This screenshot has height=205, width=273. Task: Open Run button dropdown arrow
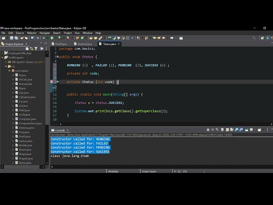point(56,38)
